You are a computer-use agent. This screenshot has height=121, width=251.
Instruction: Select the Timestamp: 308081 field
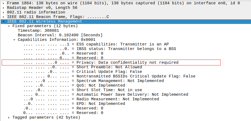coord(38,30)
